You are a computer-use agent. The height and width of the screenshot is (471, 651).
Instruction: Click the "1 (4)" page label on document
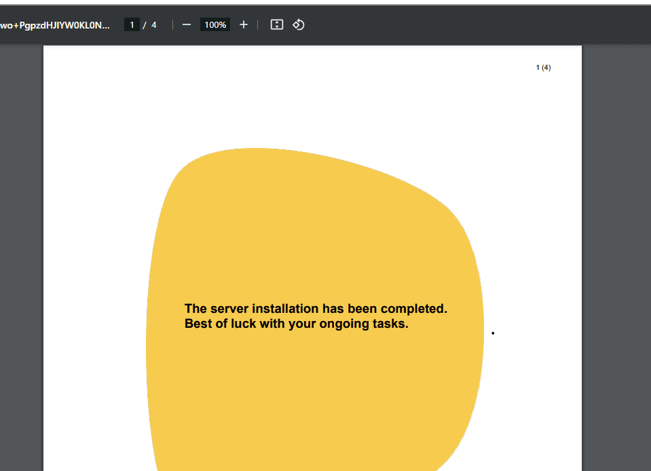543,67
